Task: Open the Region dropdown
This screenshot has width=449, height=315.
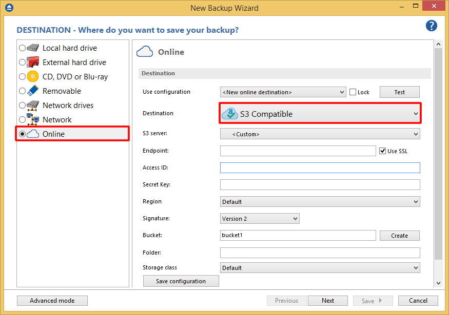Action: [320, 201]
